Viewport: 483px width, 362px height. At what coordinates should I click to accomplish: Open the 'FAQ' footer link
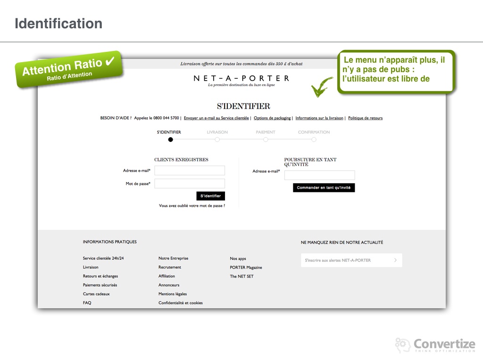(x=87, y=303)
